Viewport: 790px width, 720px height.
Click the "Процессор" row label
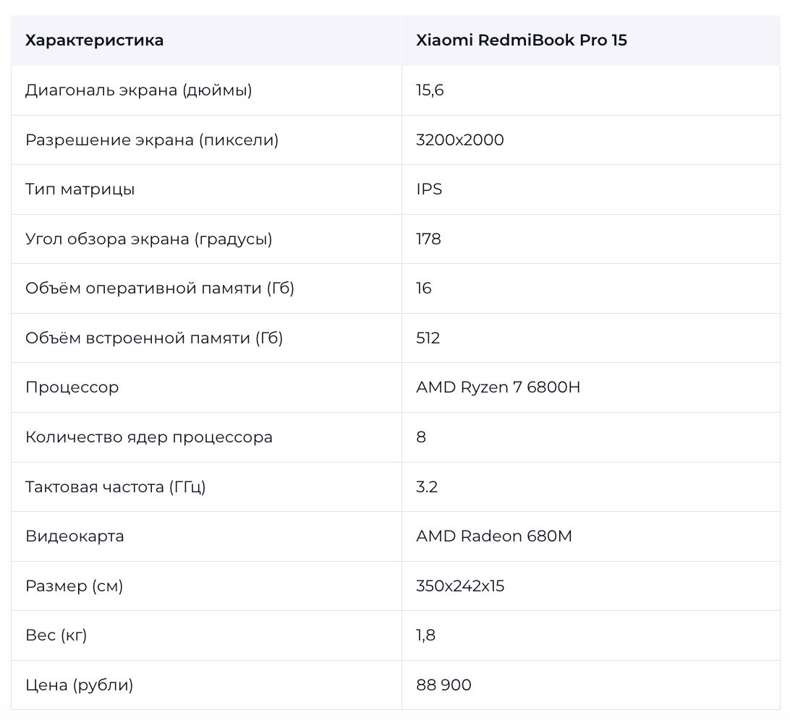pyautogui.click(x=72, y=387)
